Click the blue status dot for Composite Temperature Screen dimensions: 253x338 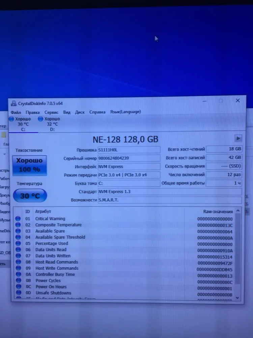[18, 225]
